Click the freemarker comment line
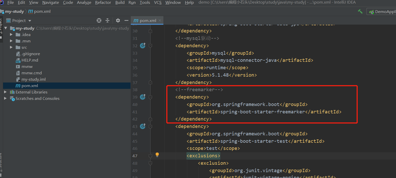The width and height of the screenshot is (396, 178). click(x=199, y=90)
